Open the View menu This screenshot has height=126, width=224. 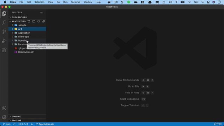[x=50, y=2]
